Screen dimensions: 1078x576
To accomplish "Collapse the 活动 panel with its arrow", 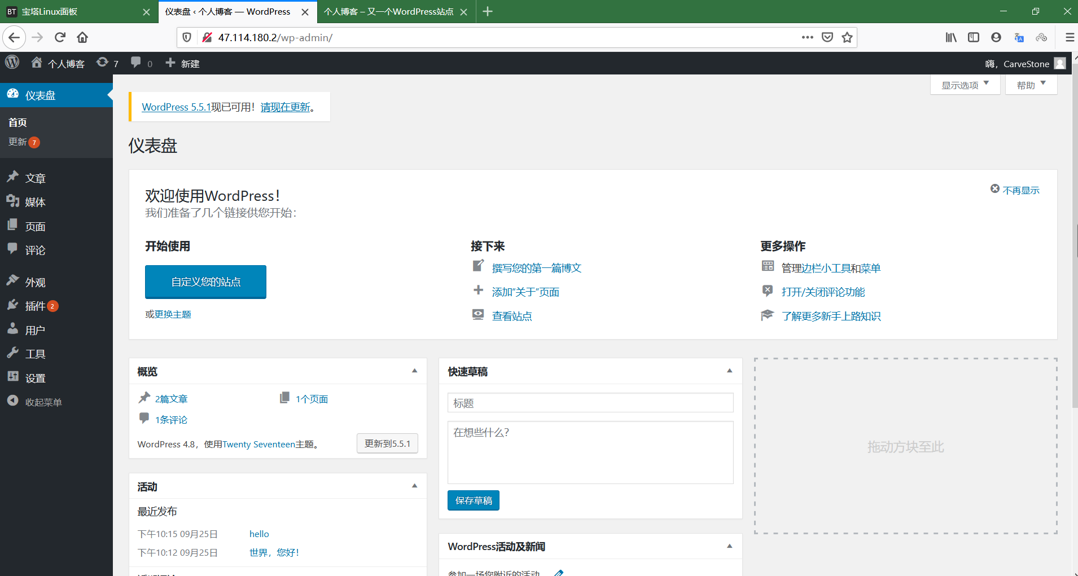I will pyautogui.click(x=414, y=486).
